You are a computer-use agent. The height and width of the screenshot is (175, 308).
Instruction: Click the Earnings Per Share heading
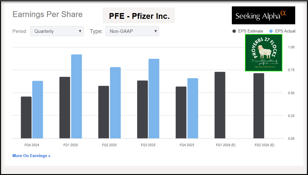click(x=48, y=14)
